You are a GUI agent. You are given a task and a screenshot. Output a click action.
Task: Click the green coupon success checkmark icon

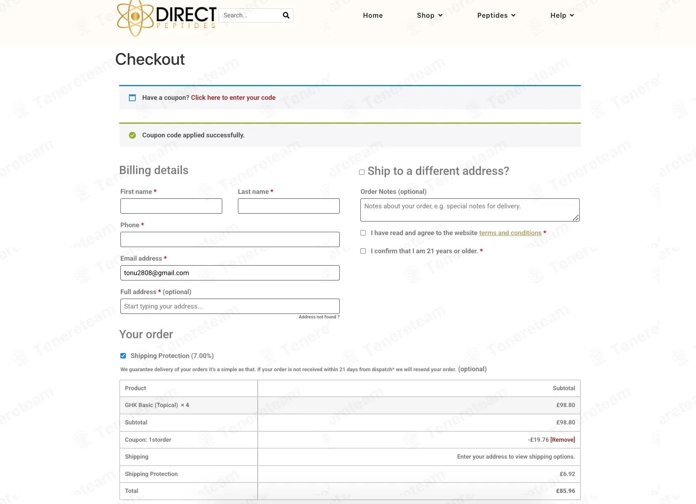pyautogui.click(x=132, y=135)
